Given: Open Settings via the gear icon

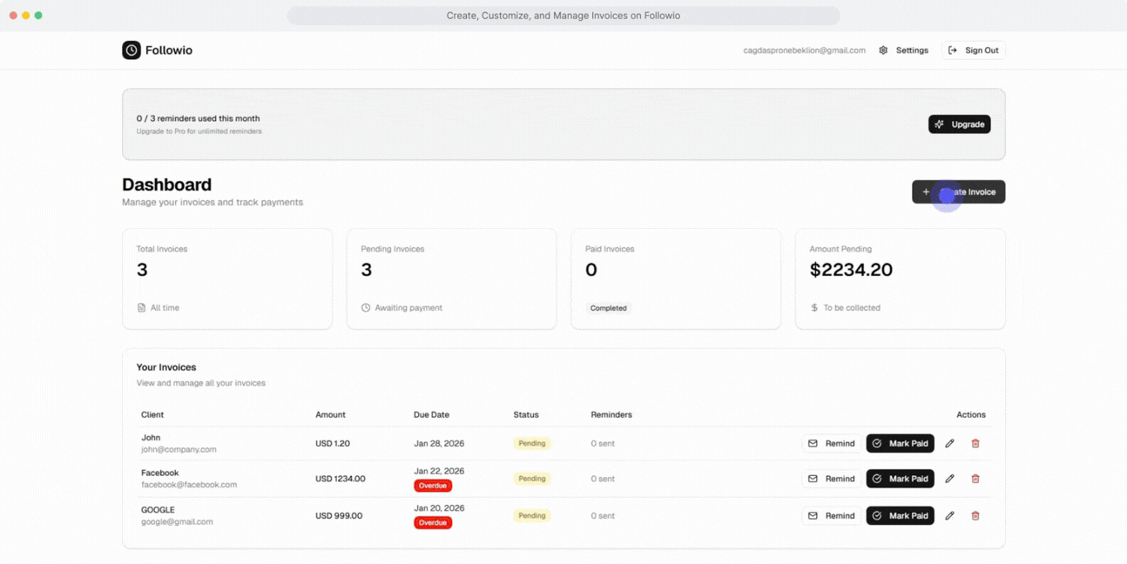Looking at the screenshot, I should [x=883, y=50].
